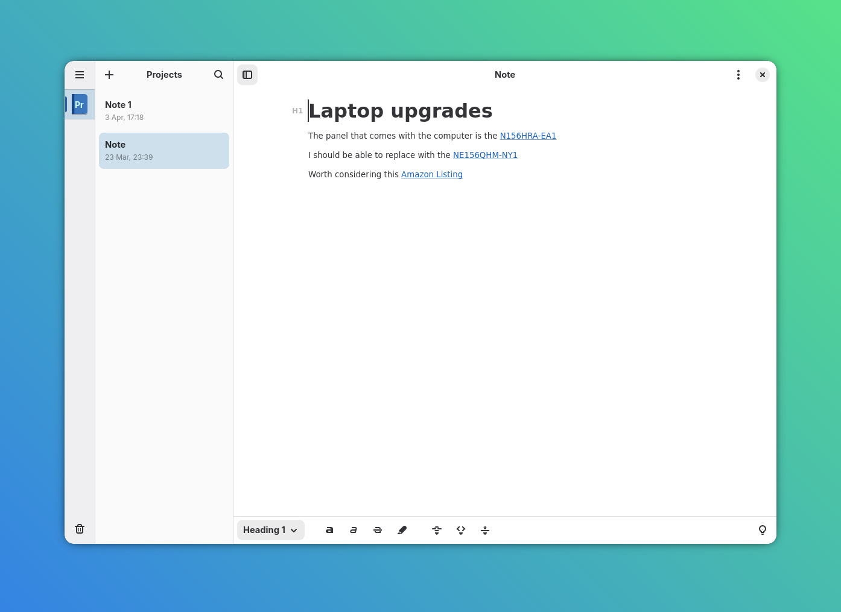Click the Laptop upgrades heading text

click(401, 111)
